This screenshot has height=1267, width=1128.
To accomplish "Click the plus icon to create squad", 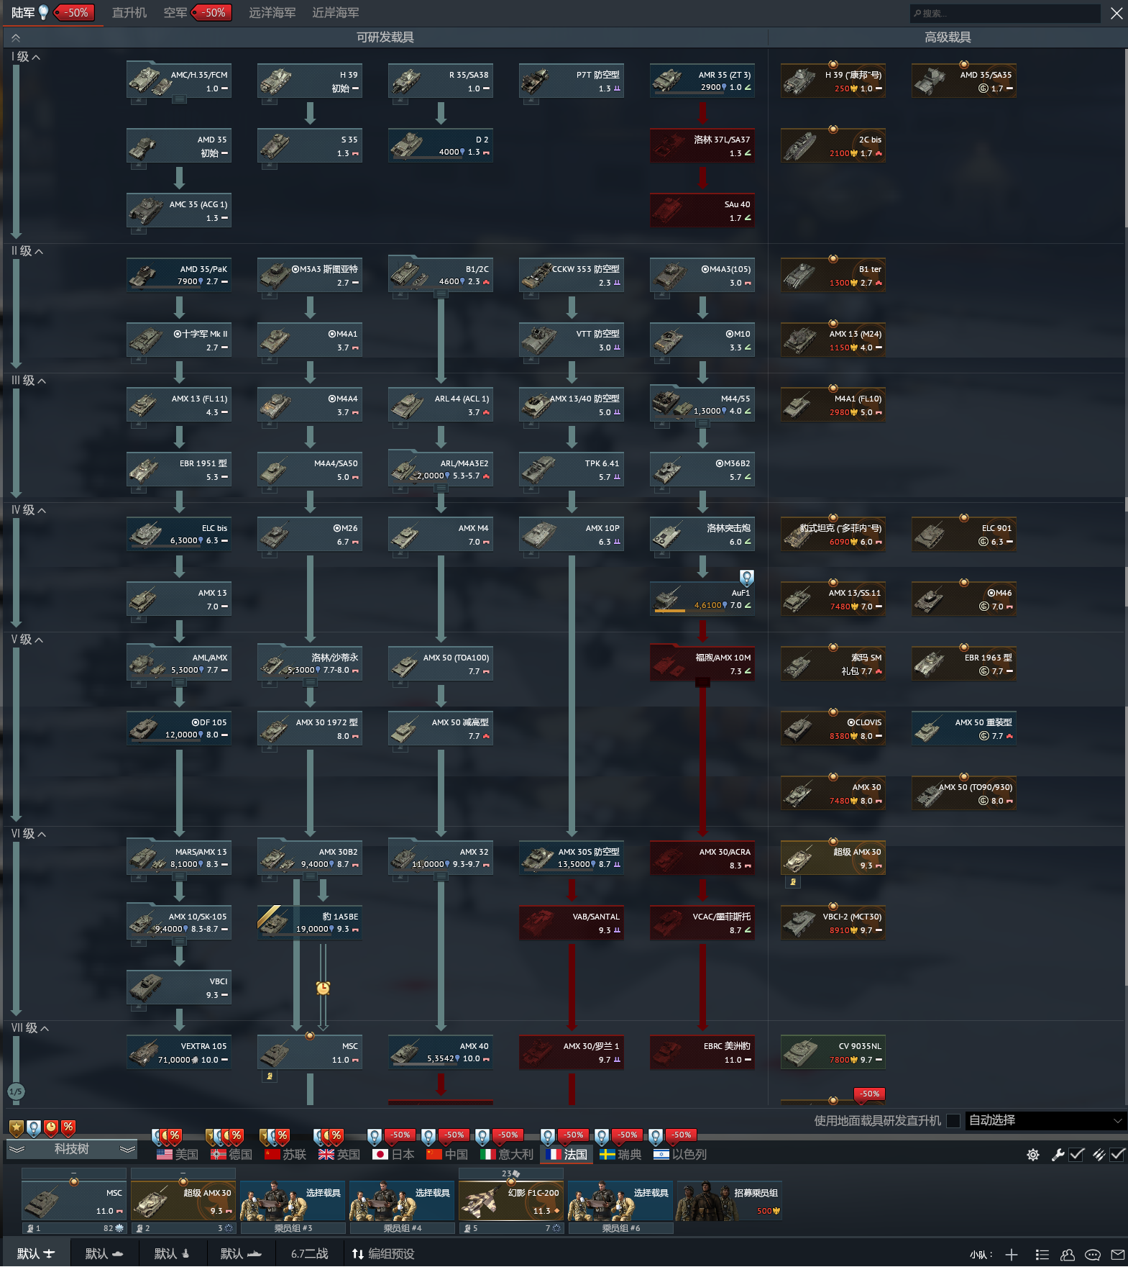I will click(1012, 1255).
